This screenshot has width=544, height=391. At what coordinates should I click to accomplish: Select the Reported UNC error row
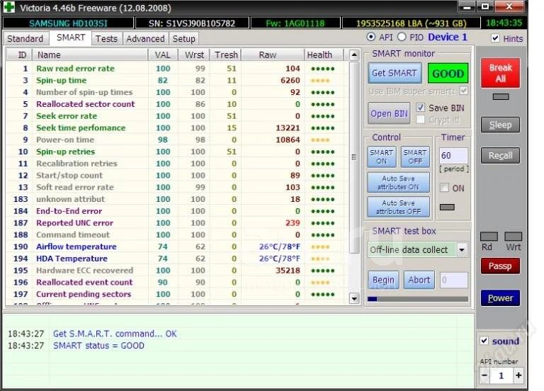176,222
